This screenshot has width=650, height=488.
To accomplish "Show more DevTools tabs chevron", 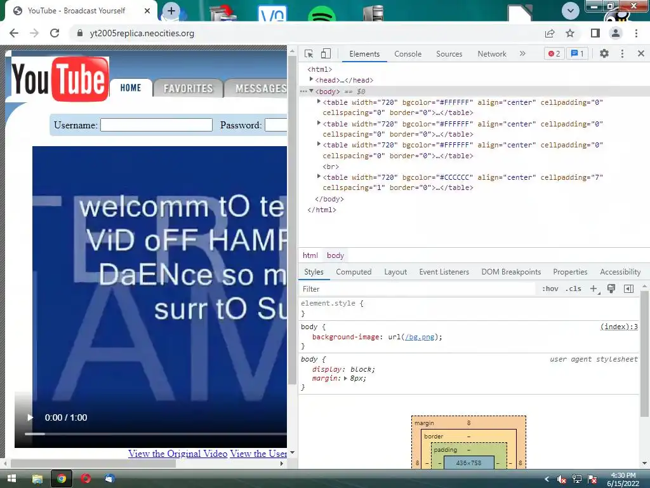I will (522, 53).
